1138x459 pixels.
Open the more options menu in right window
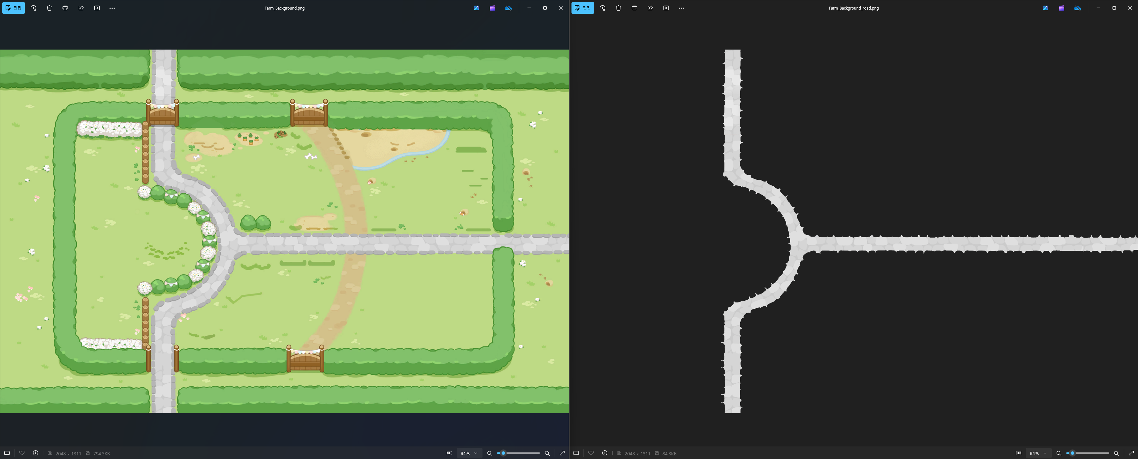coord(681,8)
